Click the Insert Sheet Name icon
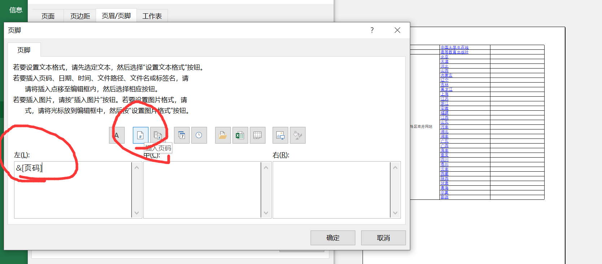Screen dimensions: 602x264 click(x=257, y=135)
